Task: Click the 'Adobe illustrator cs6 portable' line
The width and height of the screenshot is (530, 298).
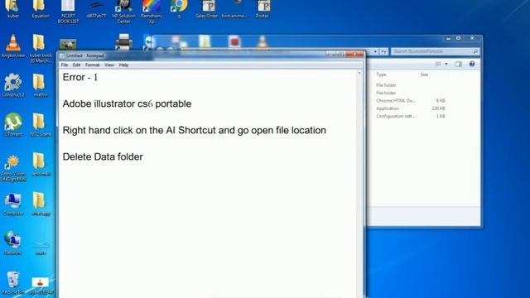Action: [x=127, y=103]
